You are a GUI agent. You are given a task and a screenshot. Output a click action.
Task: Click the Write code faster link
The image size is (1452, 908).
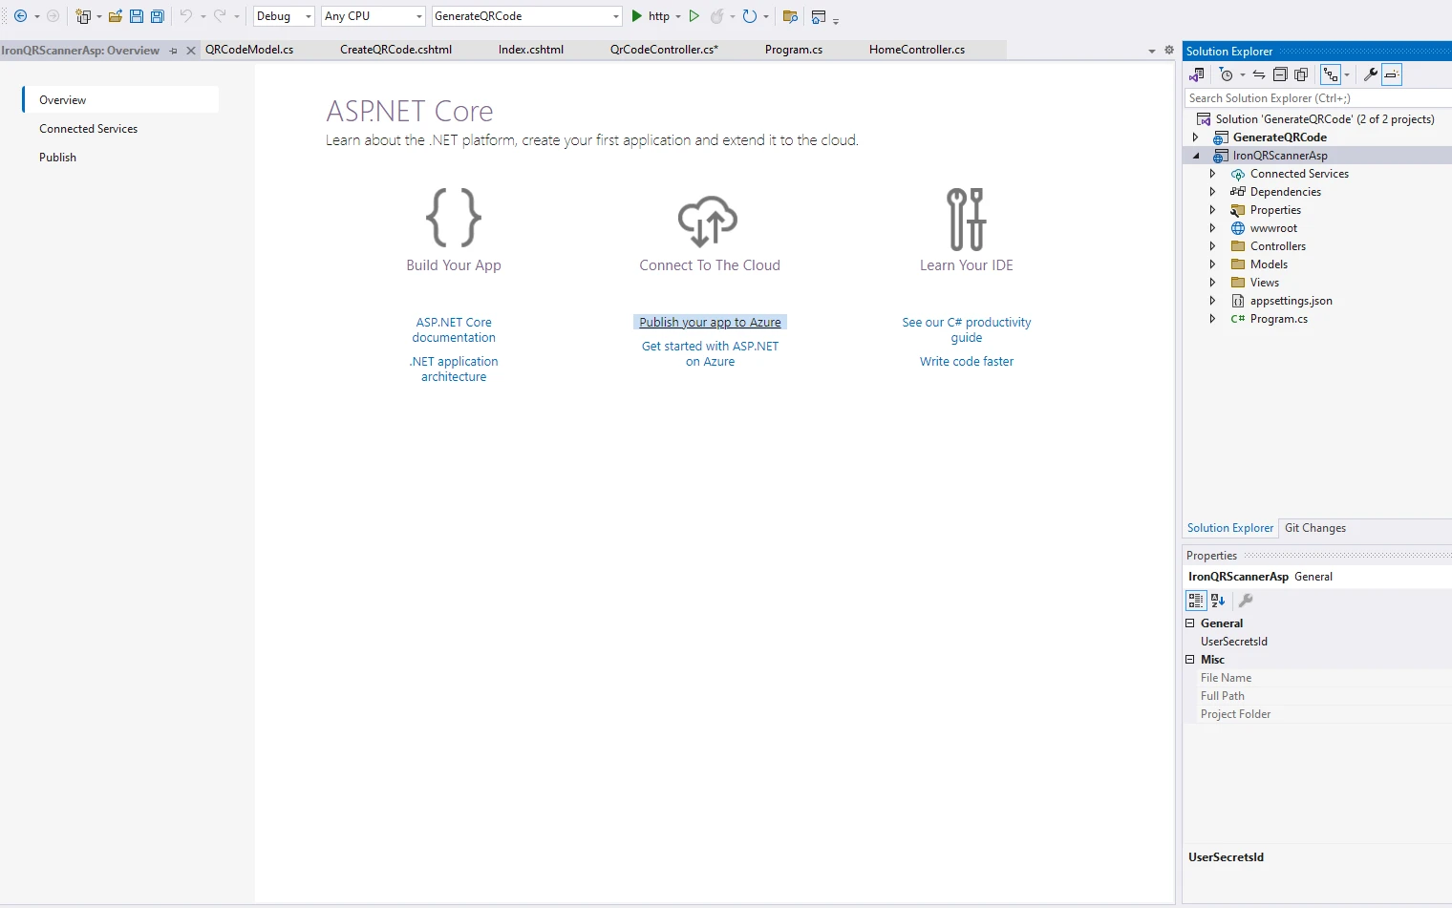point(966,362)
